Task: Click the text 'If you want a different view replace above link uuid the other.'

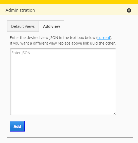Action: pyautogui.click(x=63, y=43)
